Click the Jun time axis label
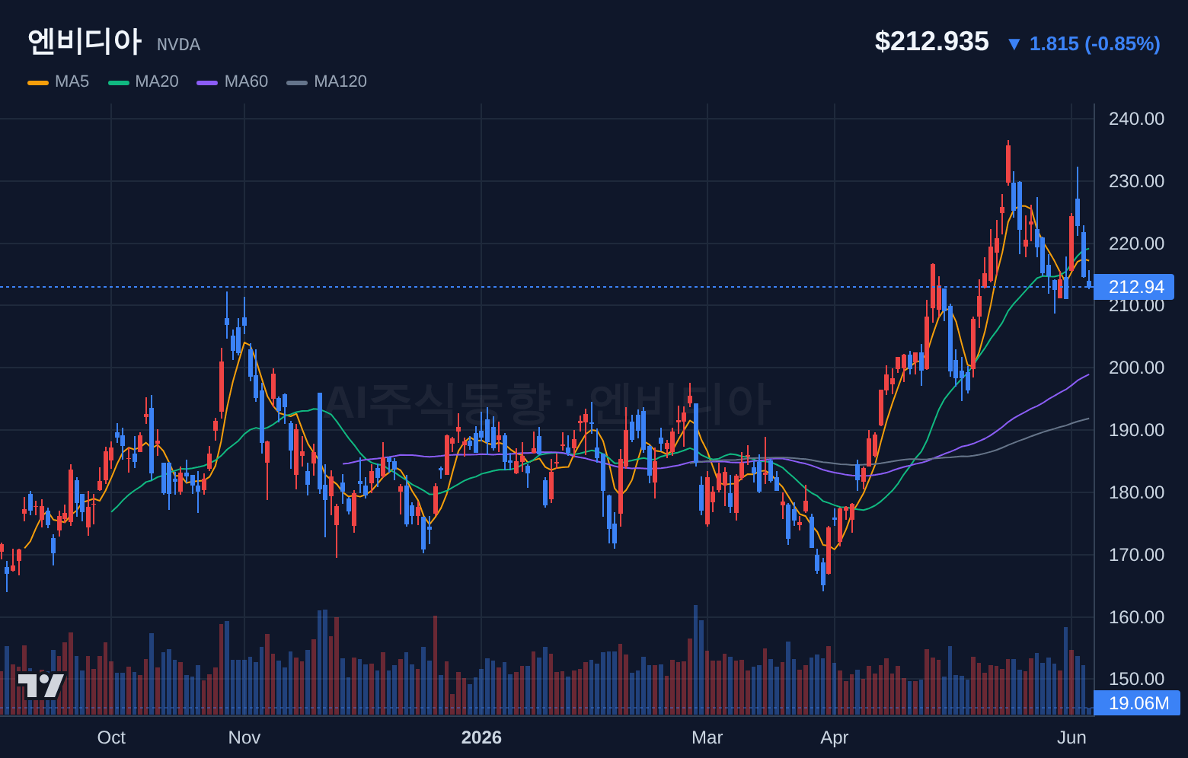Image resolution: width=1188 pixels, height=758 pixels. pyautogui.click(x=1071, y=737)
